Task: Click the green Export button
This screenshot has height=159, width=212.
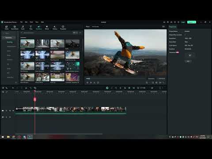Action: (x=192, y=22)
